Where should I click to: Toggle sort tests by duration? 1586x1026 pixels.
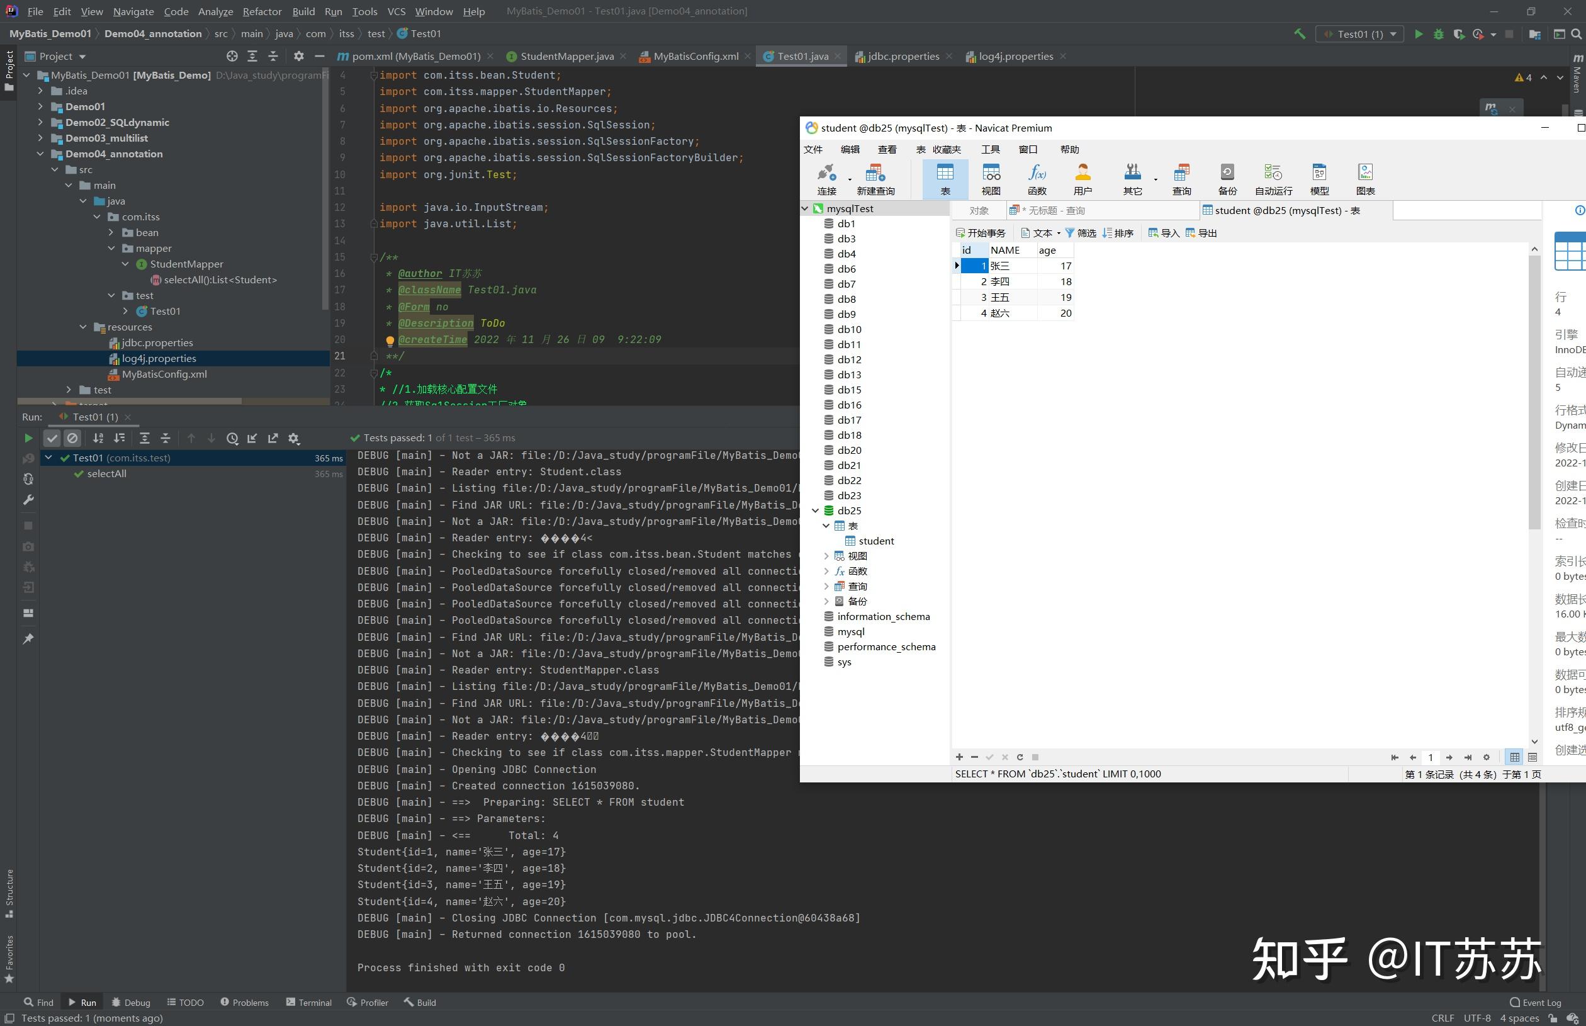point(119,438)
